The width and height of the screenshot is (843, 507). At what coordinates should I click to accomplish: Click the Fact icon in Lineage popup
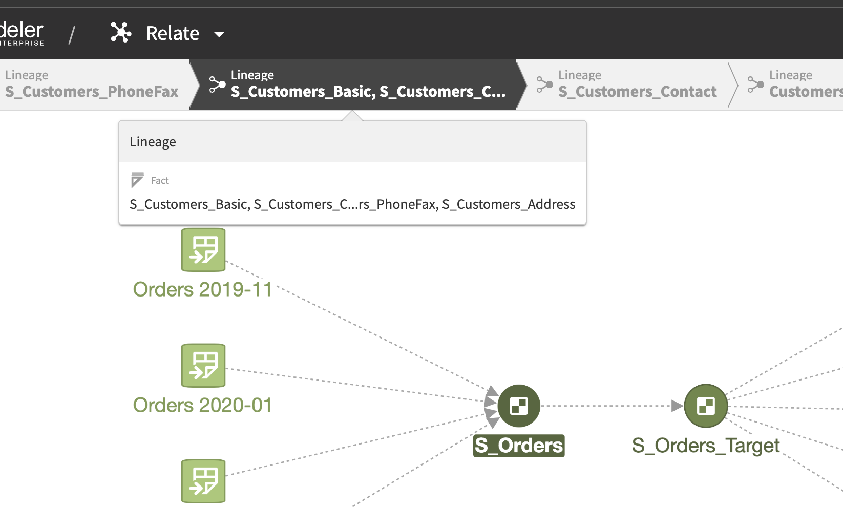pos(137,180)
